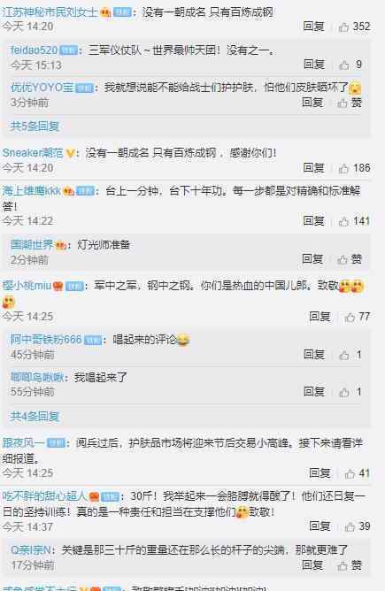
Task: Reply to 海上雄鹰kkk's comment
Action: tap(313, 221)
